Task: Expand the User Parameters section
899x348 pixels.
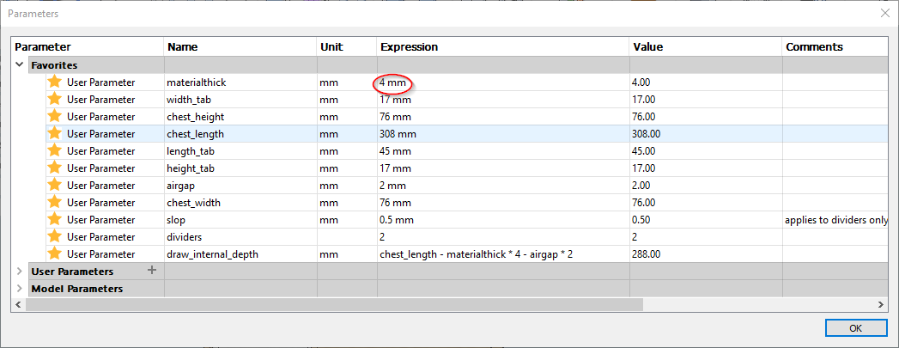Action: (20, 272)
